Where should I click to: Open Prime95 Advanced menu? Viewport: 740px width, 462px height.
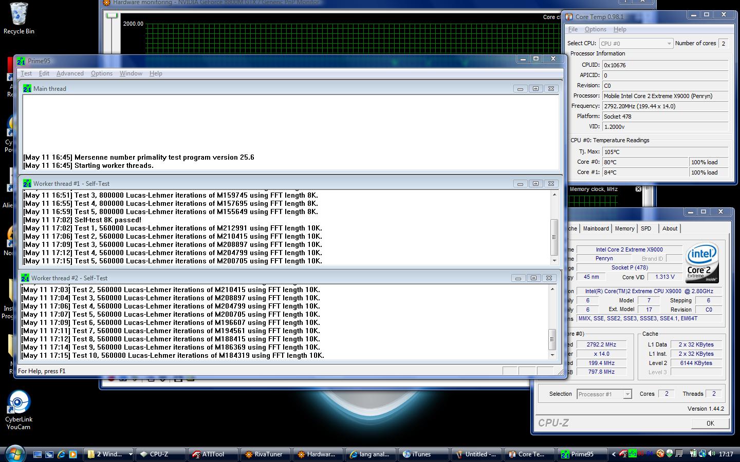(70, 73)
